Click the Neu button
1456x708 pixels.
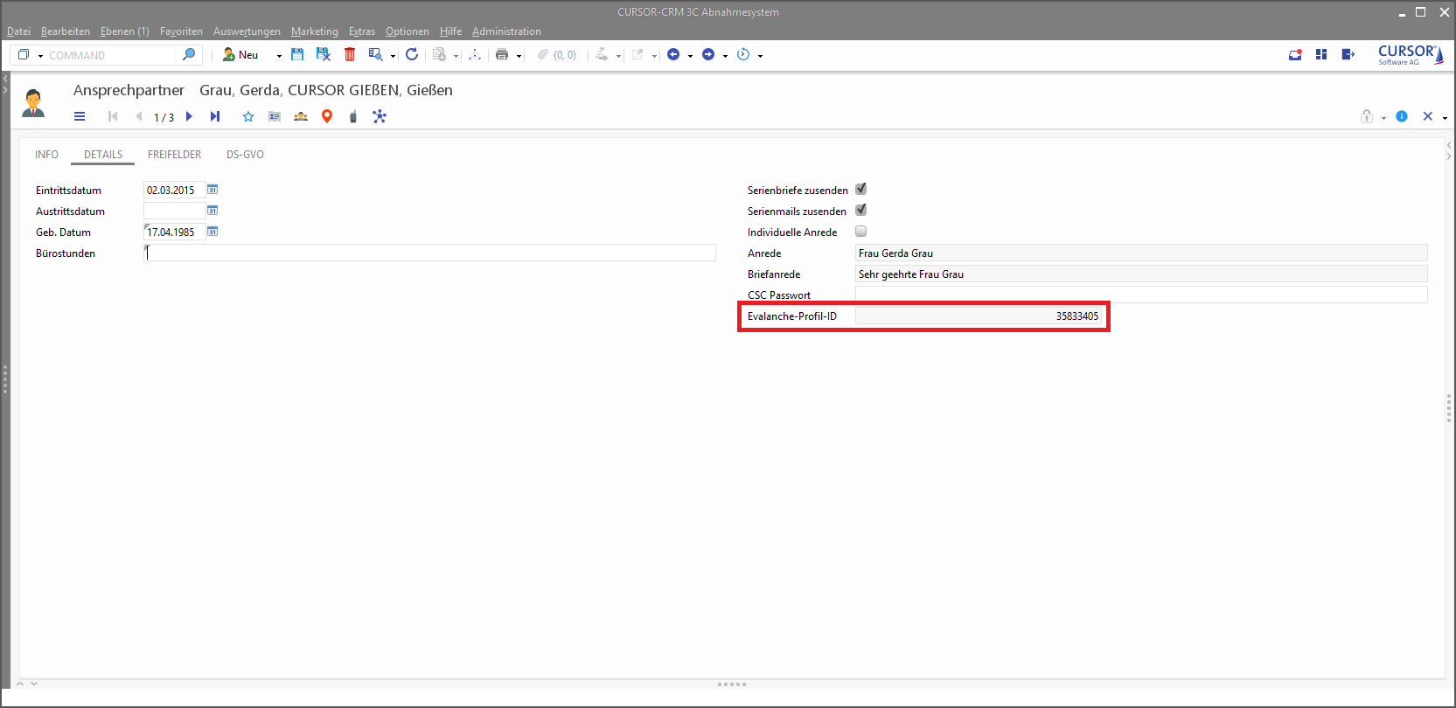(x=240, y=54)
